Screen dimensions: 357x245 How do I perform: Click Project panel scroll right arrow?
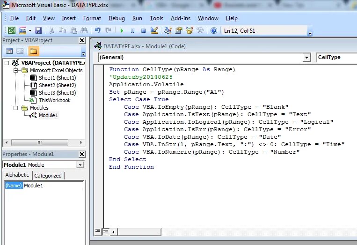click(81, 143)
